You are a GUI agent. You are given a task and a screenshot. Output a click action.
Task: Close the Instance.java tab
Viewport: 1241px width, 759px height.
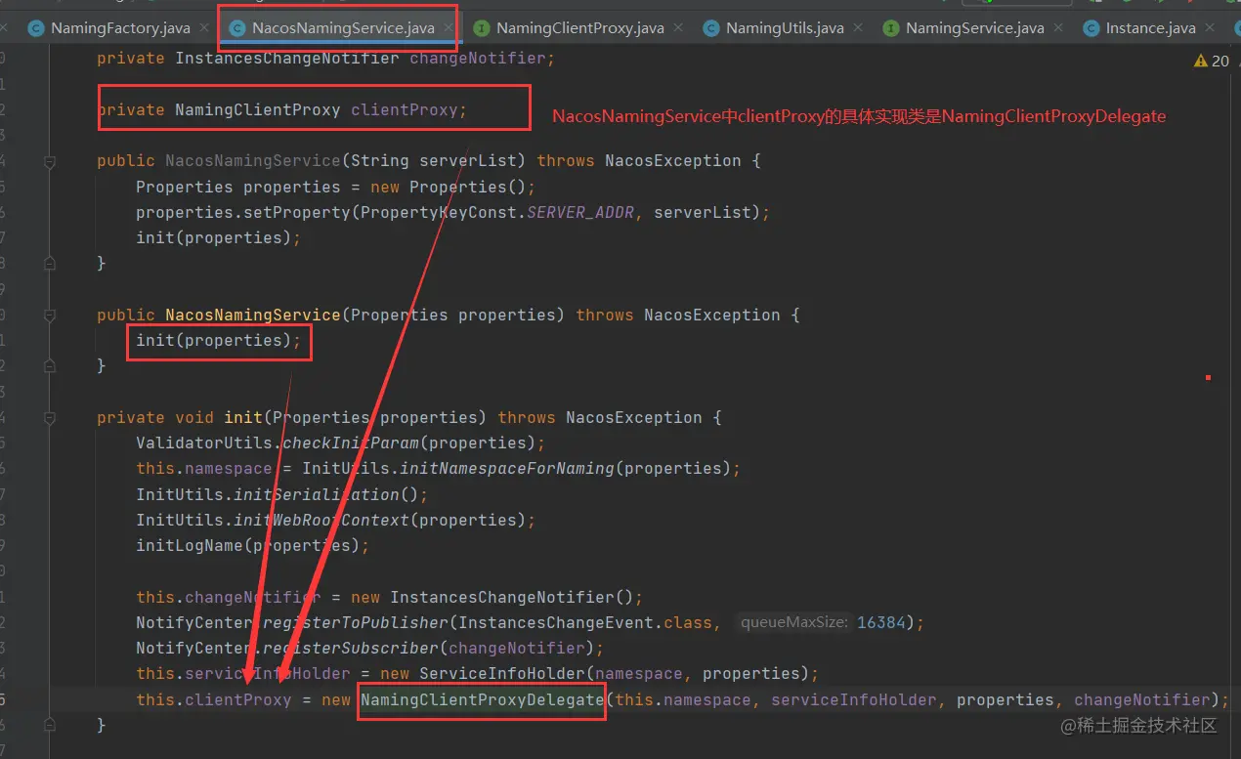point(1209,28)
